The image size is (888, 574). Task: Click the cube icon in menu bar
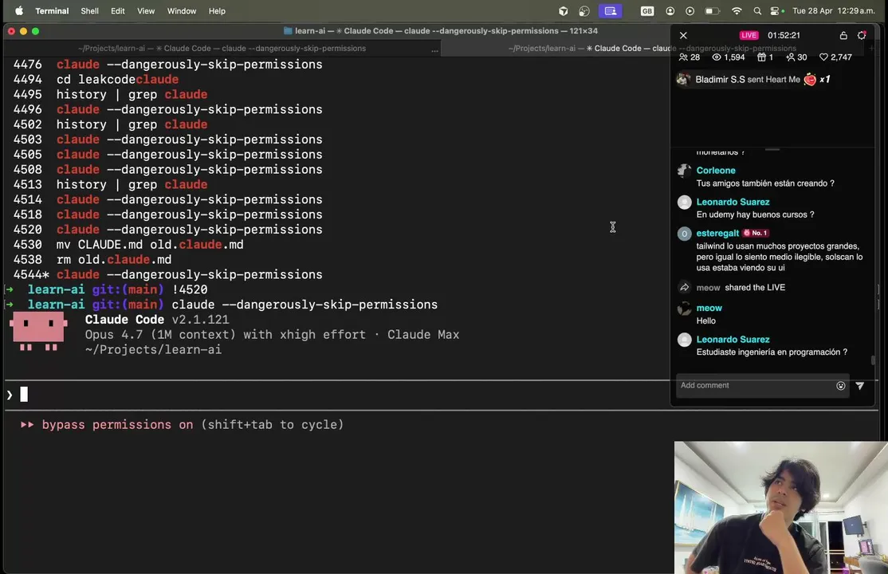563,11
